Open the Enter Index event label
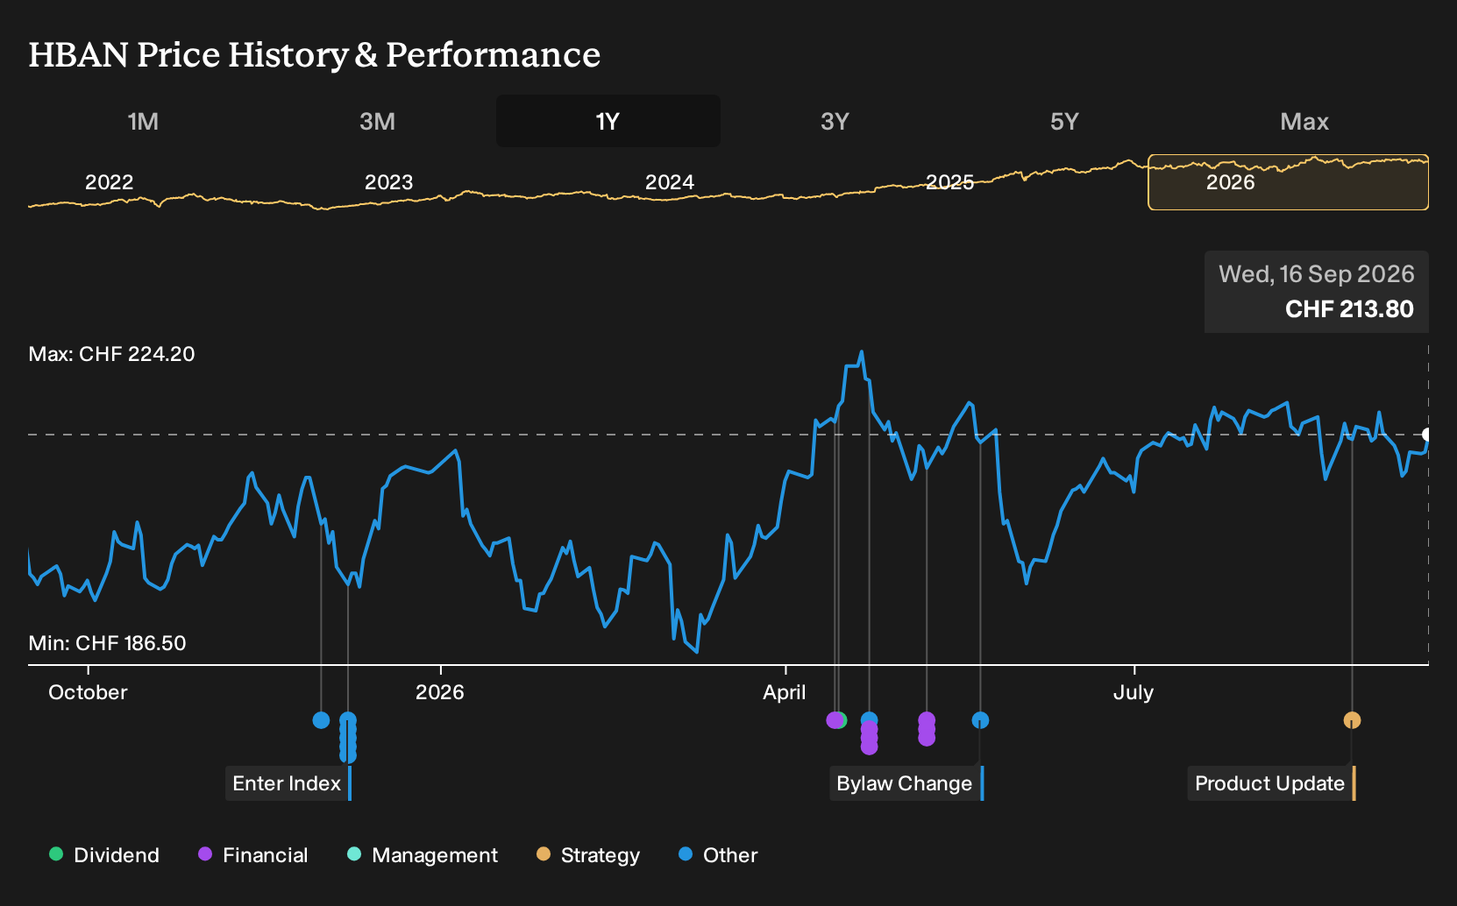 coord(288,783)
